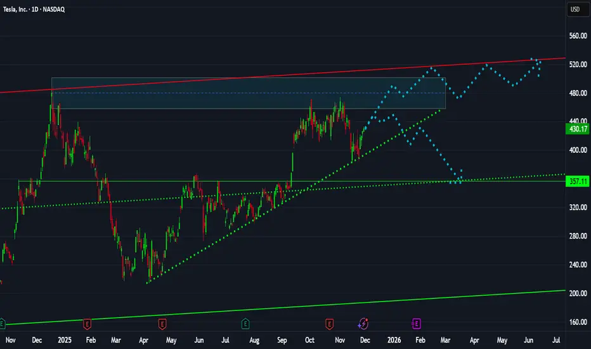The width and height of the screenshot is (591, 349).
Task: Open the green earnings marker near Aug
Action: [x=245, y=324]
